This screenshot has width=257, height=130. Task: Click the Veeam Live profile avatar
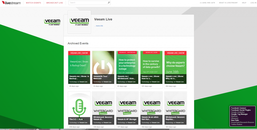[x=79, y=22]
